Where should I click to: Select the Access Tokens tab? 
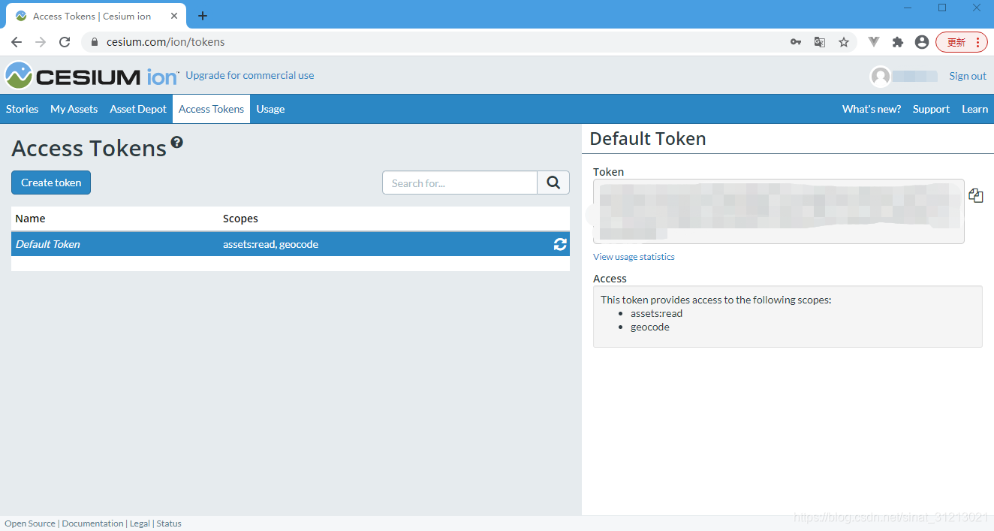point(212,109)
